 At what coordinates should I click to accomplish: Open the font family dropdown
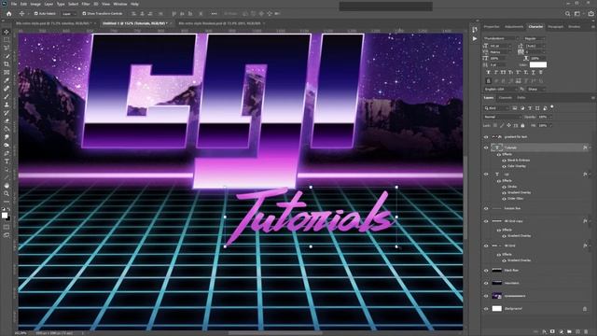pyautogui.click(x=501, y=39)
